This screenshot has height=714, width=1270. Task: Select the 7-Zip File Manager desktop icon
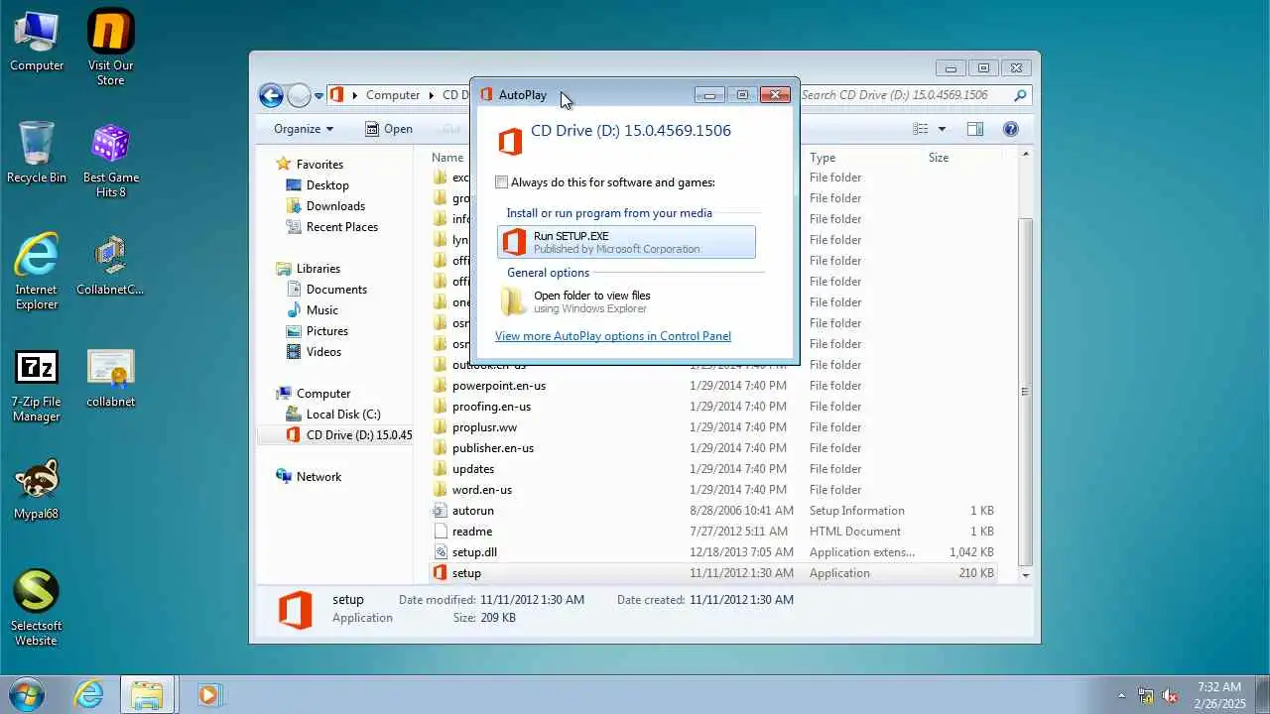click(x=37, y=385)
